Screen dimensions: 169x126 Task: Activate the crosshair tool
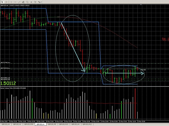[6, 2]
